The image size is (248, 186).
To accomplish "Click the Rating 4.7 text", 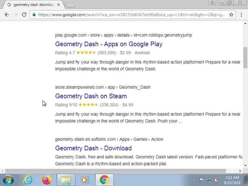I will tap(65, 53).
